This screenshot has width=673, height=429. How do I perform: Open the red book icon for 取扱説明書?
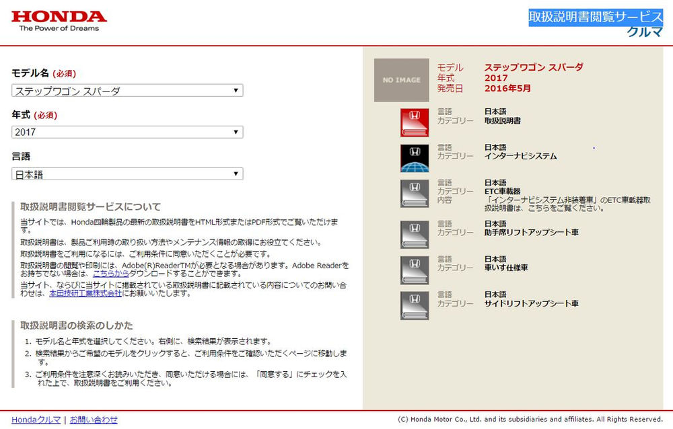click(x=414, y=122)
